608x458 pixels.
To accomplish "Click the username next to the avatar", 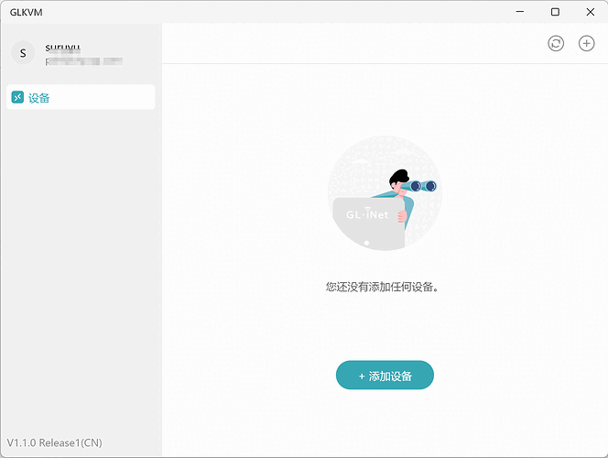I will (63, 47).
